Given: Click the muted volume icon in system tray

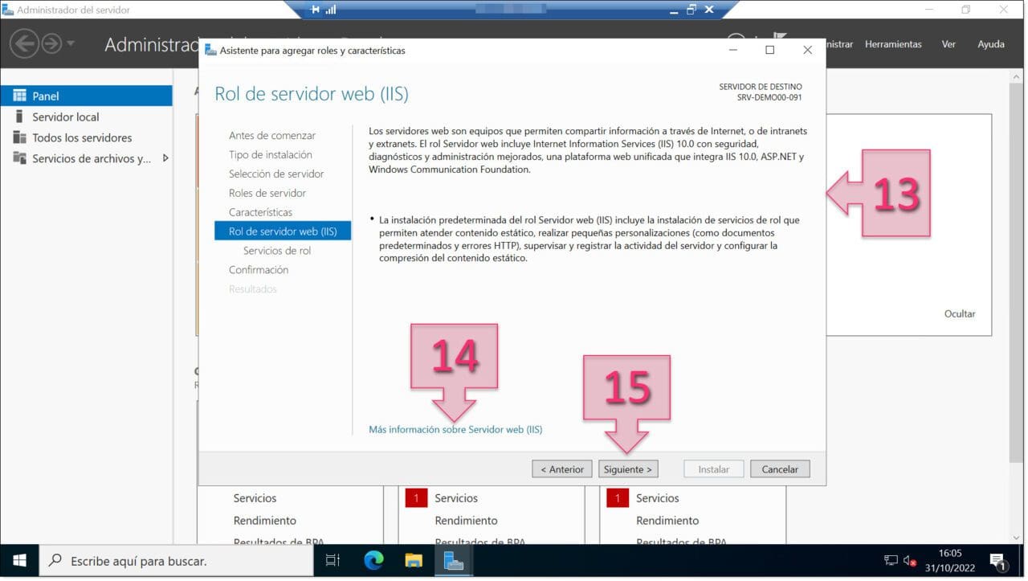Looking at the screenshot, I should tap(911, 560).
